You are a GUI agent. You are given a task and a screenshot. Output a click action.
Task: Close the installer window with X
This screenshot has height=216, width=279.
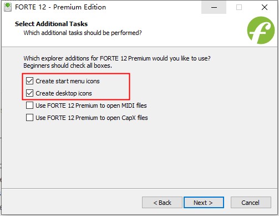pos(265,7)
